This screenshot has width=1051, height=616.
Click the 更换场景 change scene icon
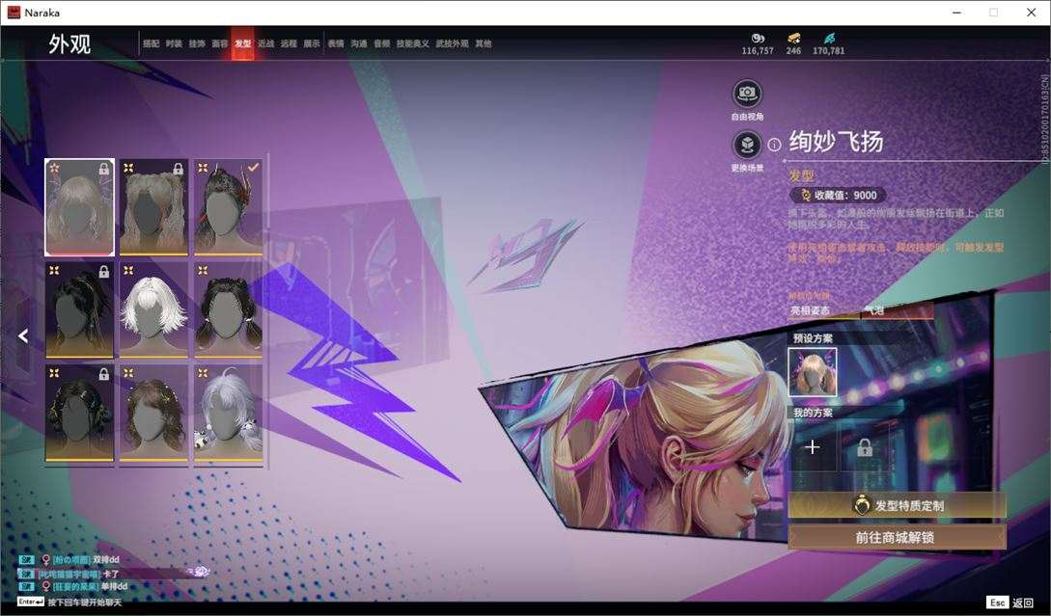click(747, 145)
